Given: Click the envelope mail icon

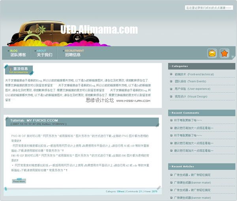Looking at the screenshot, I should [x=213, y=53].
